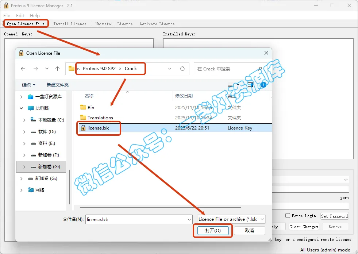Click the horizontal scrollbar in file list
The height and width of the screenshot is (254, 358).
pos(161,208)
